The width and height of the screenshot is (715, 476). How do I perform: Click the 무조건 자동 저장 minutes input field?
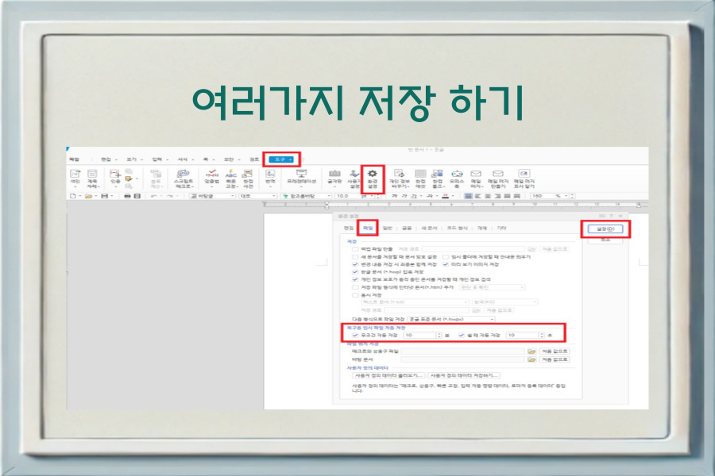[x=420, y=336]
